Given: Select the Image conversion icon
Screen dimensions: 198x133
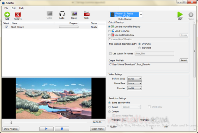Looking at the screenshot, I should tap(74, 14).
